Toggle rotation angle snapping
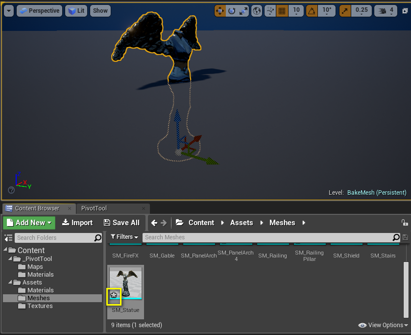Image resolution: width=411 pixels, height=335 pixels. (312, 11)
